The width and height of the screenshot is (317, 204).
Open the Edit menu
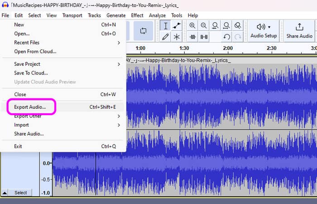pyautogui.click(x=19, y=15)
